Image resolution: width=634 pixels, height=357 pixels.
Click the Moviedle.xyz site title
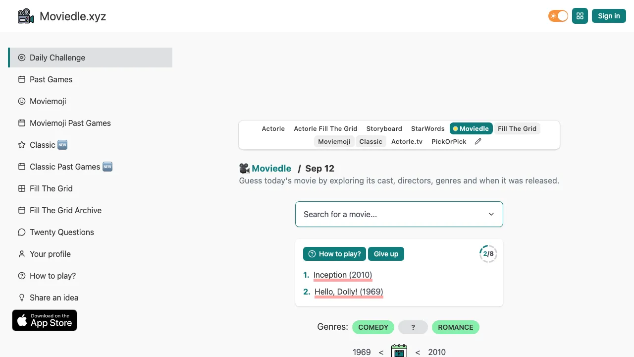(x=73, y=16)
